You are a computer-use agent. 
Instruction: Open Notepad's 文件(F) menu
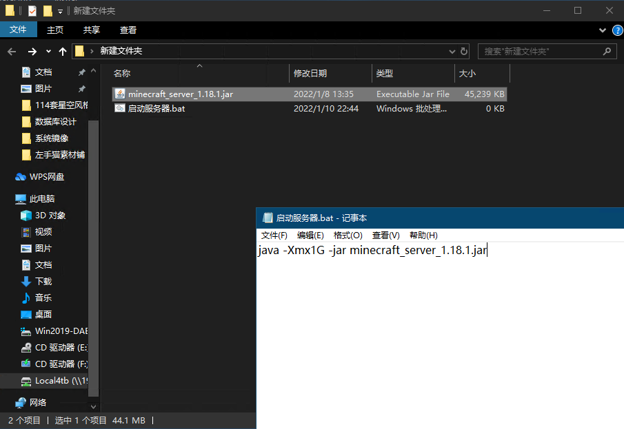(x=274, y=236)
